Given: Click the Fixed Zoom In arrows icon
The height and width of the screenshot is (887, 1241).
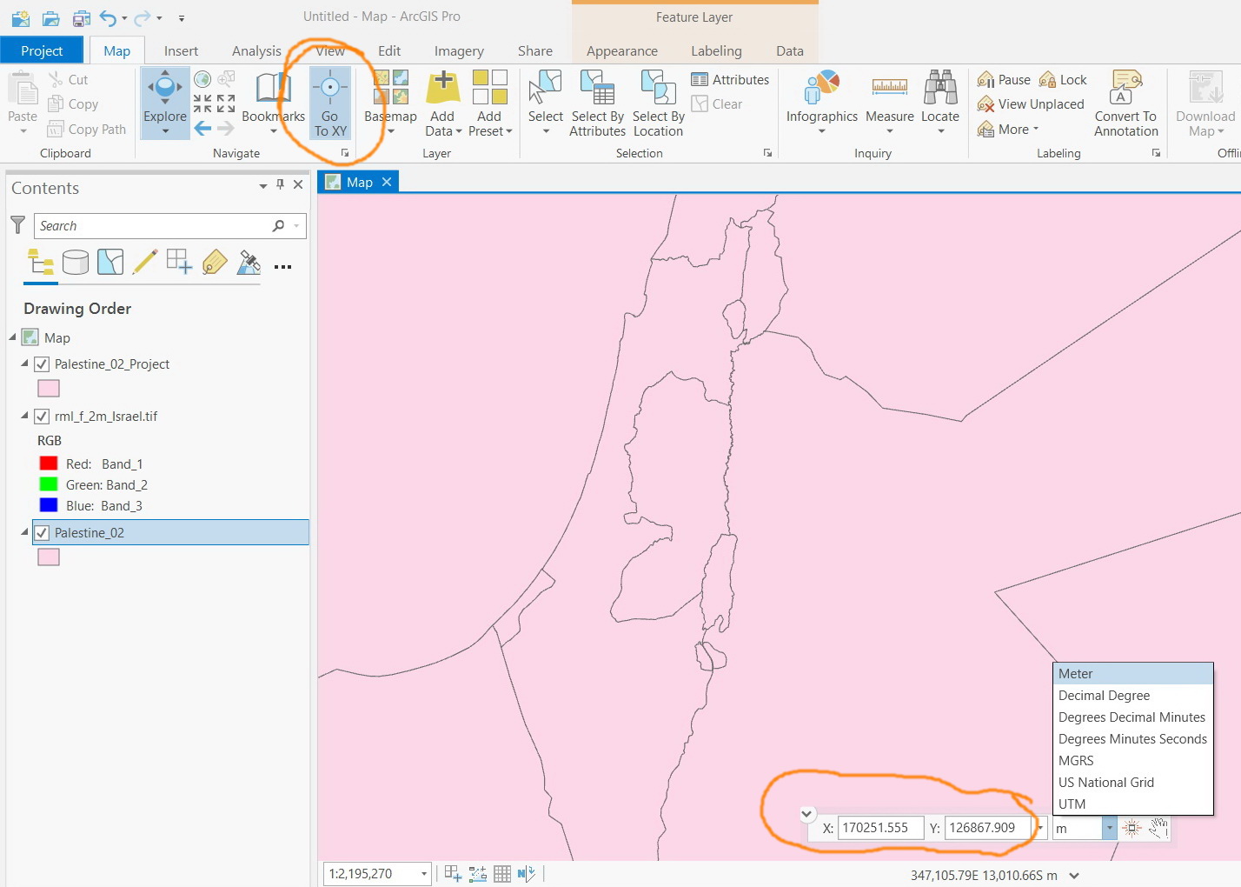Looking at the screenshot, I should click(202, 104).
